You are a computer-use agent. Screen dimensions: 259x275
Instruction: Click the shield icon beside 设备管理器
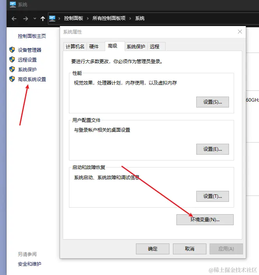click(12, 50)
